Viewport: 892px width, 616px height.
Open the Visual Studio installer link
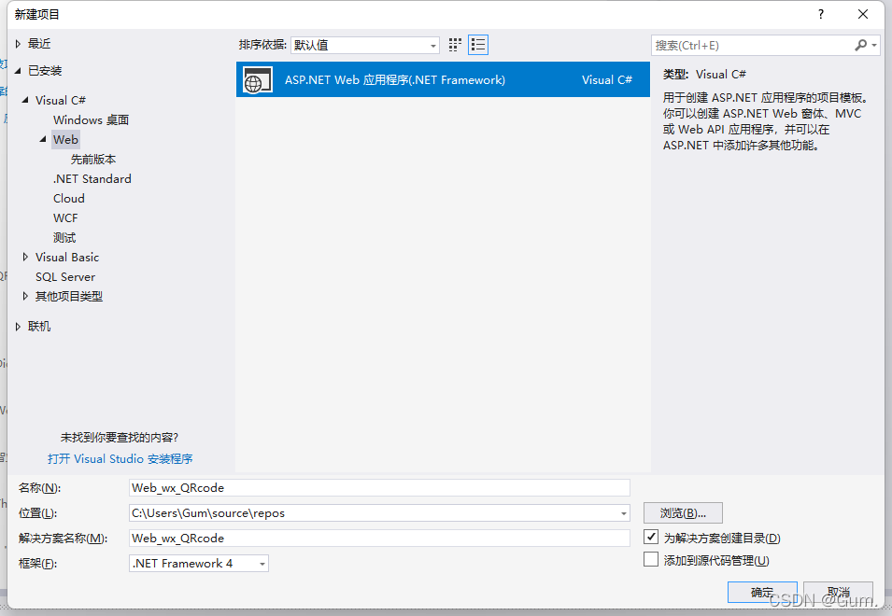(120, 458)
